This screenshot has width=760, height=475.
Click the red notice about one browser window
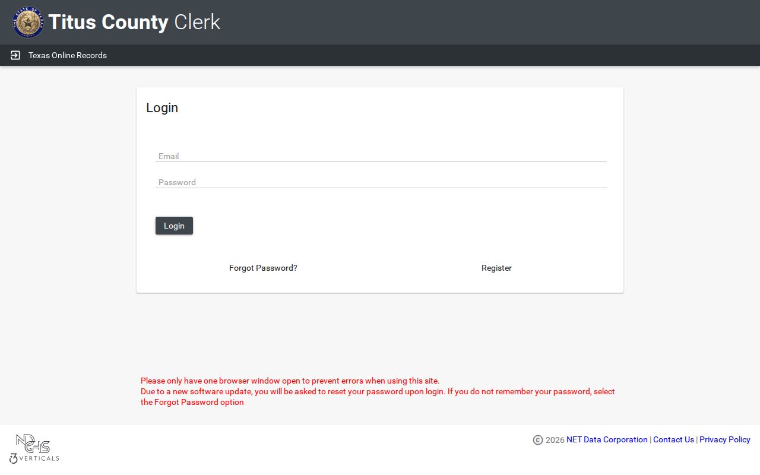pos(290,381)
